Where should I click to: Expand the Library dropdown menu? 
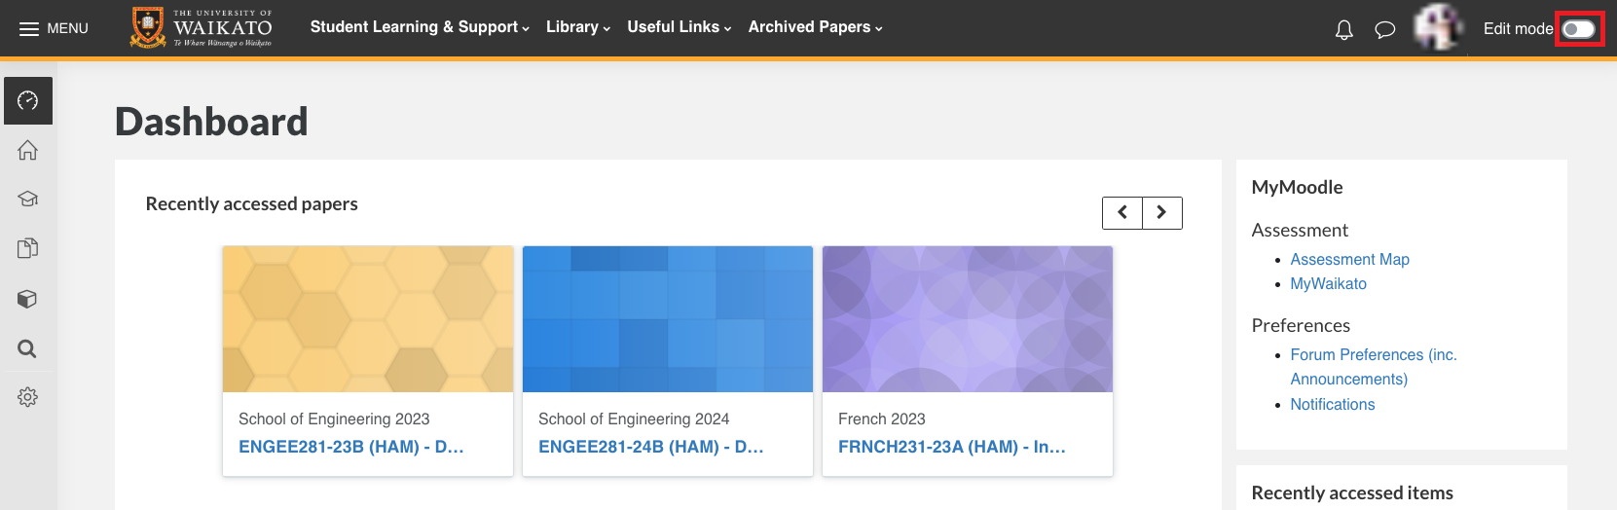(x=578, y=27)
